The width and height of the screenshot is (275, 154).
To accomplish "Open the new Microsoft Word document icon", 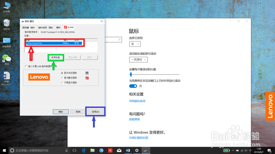I will (x=7, y=79).
